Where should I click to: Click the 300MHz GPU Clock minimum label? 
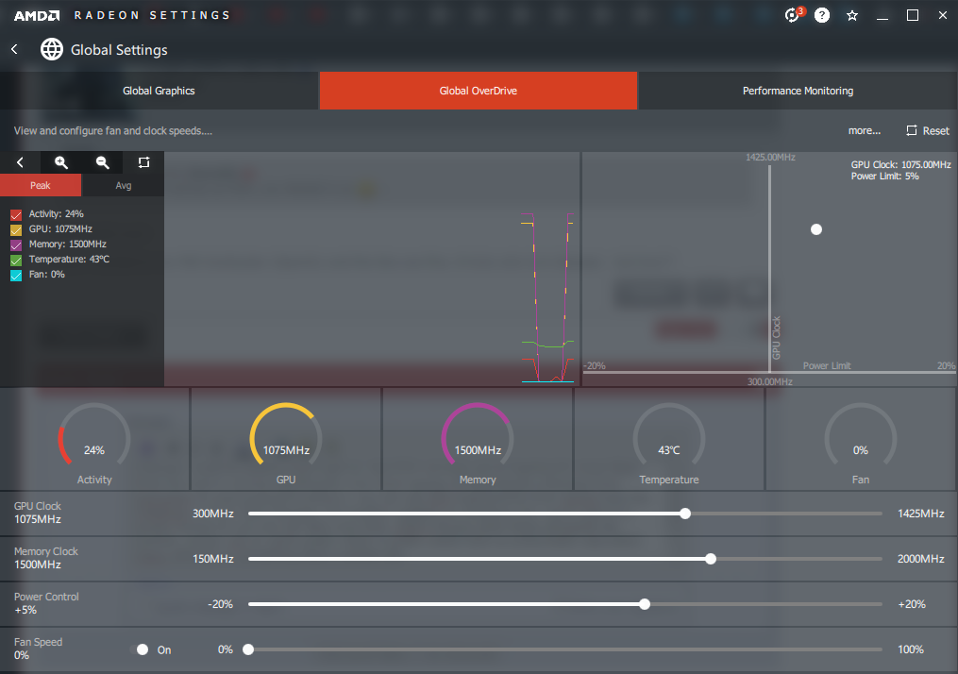click(x=212, y=514)
